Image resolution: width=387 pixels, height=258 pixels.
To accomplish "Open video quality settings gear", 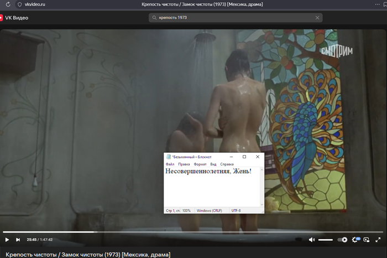I will point(355,240).
